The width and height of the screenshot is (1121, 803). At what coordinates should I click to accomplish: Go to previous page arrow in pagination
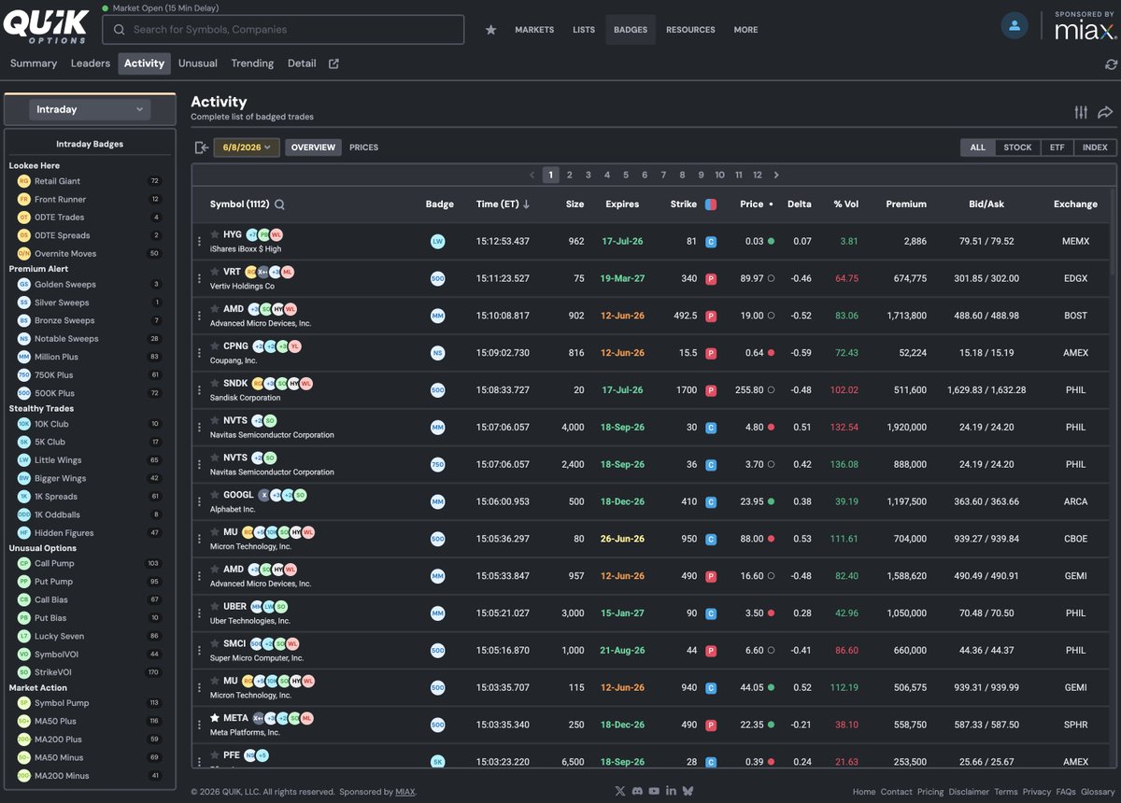(532, 175)
